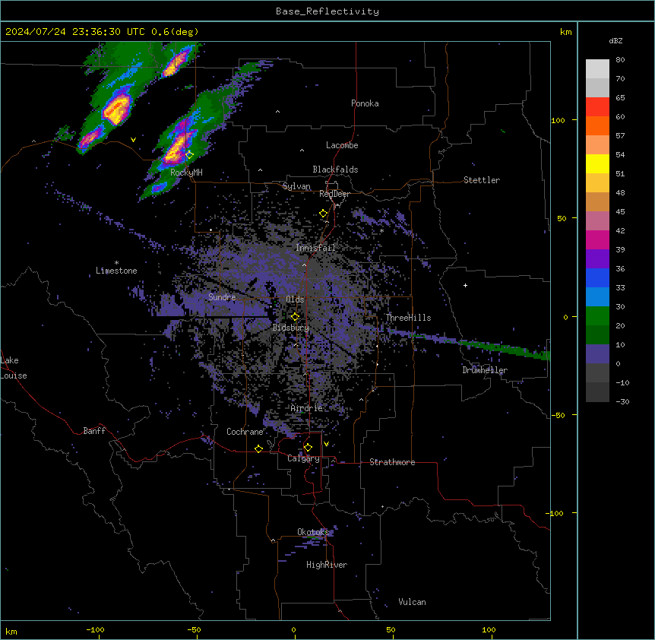Click the ThreeHills town label
This screenshot has height=640, width=655.
(408, 318)
